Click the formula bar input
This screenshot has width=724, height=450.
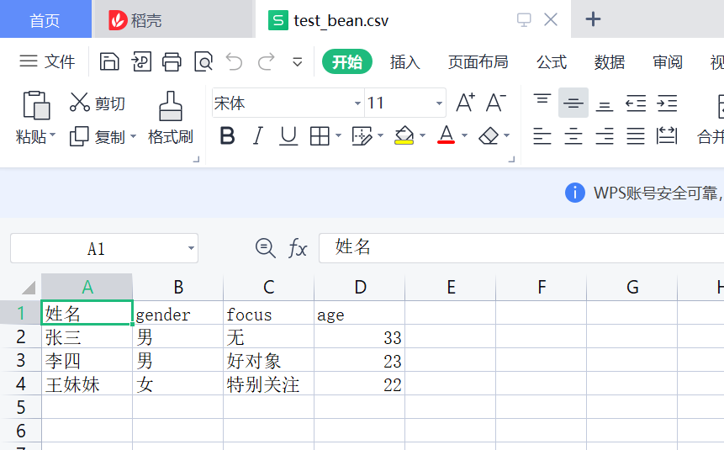(521, 248)
